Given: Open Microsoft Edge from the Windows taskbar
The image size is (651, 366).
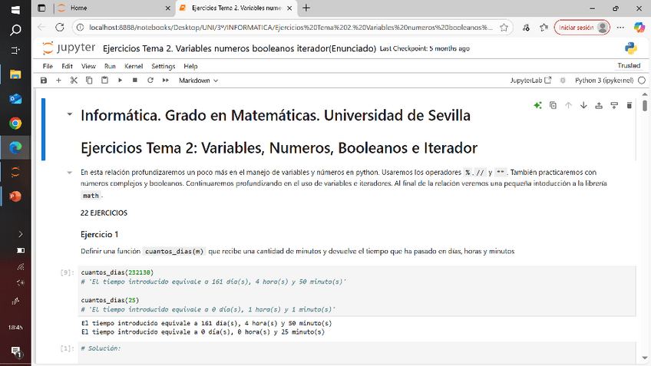Looking at the screenshot, I should (15, 146).
